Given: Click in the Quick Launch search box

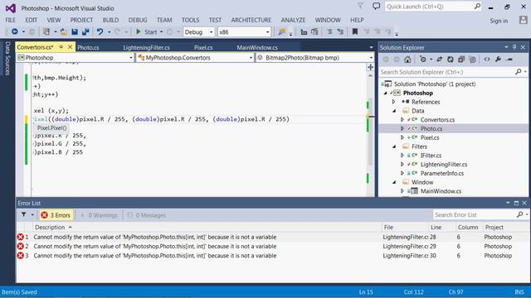Looking at the screenshot, I should pos(433,7).
